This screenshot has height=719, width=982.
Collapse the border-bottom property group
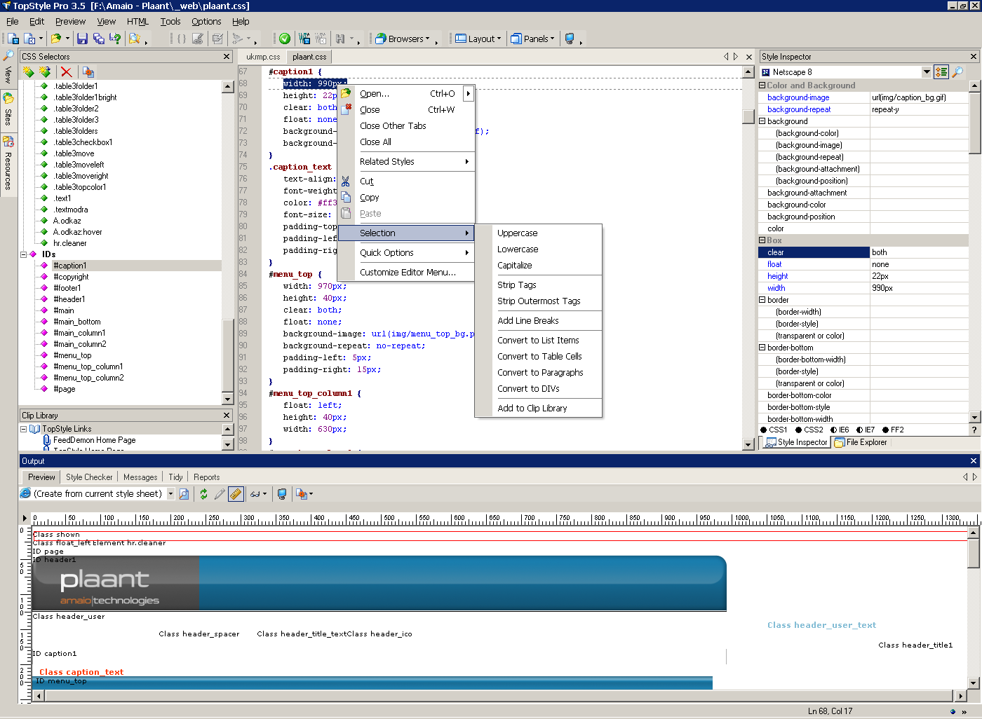click(762, 348)
